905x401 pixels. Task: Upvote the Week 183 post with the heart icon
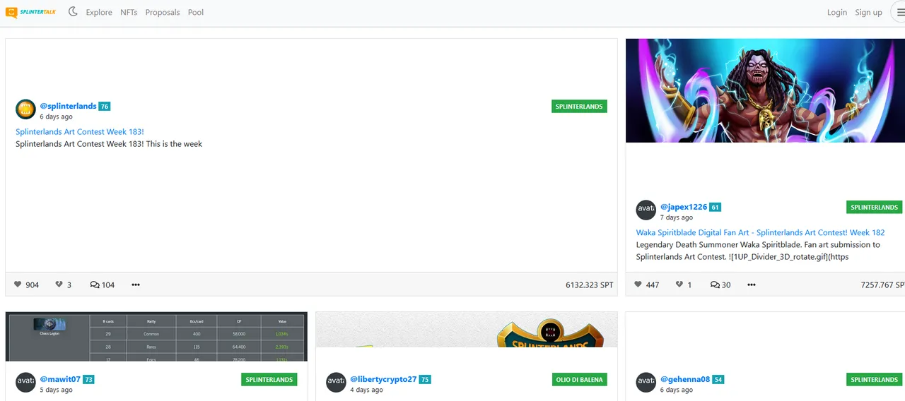click(18, 285)
